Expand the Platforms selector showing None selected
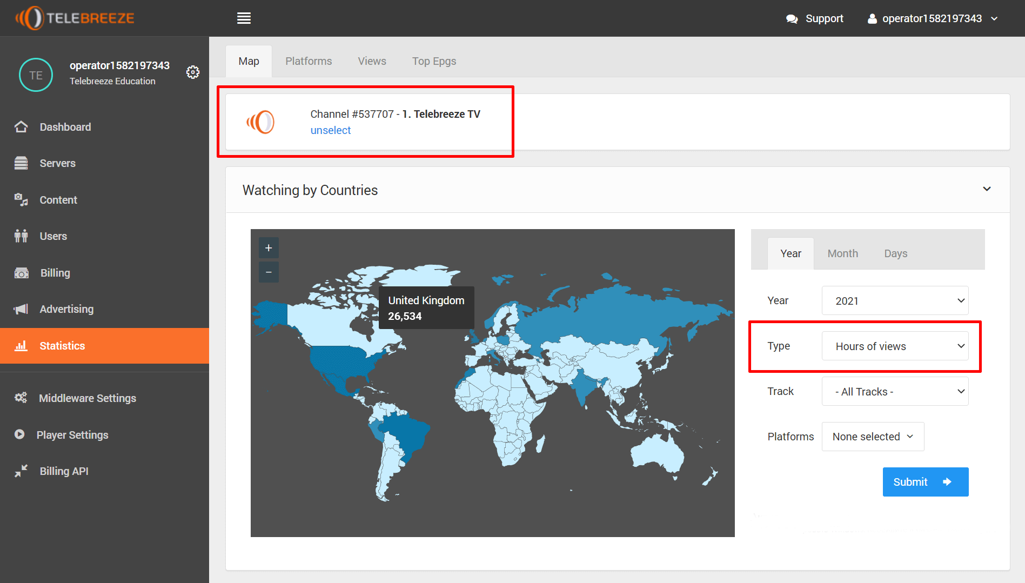Viewport: 1025px width, 583px height. 873,436
